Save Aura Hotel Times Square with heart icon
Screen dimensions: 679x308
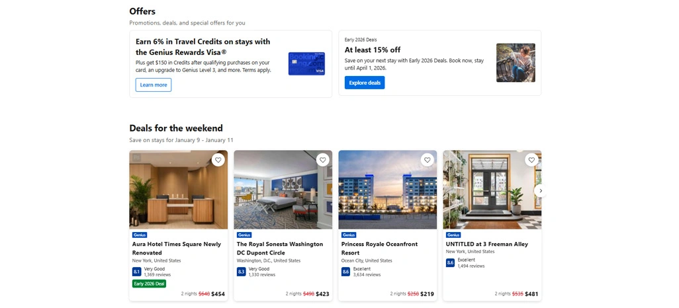tap(218, 160)
